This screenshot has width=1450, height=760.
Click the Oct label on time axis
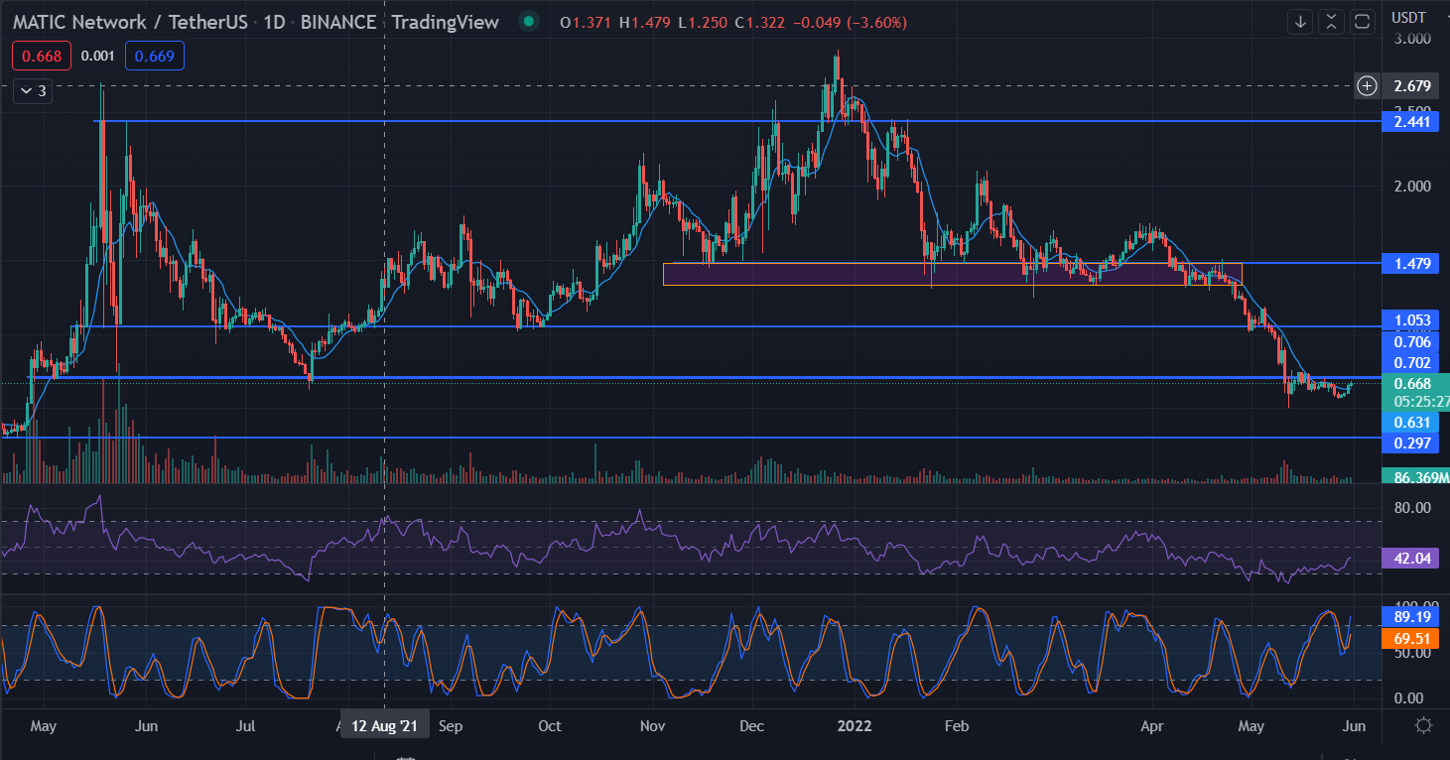549,725
